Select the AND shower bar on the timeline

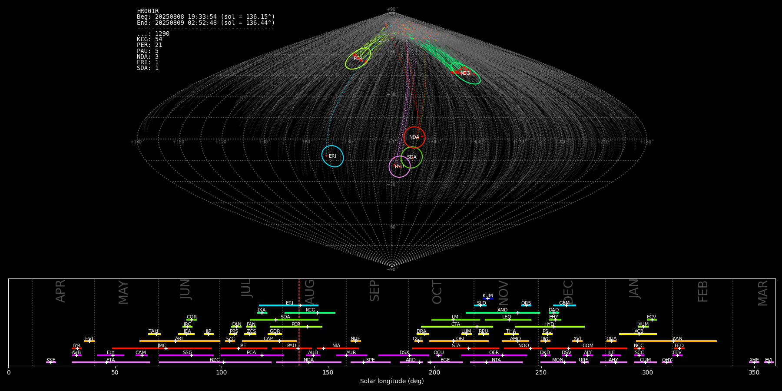503,313
